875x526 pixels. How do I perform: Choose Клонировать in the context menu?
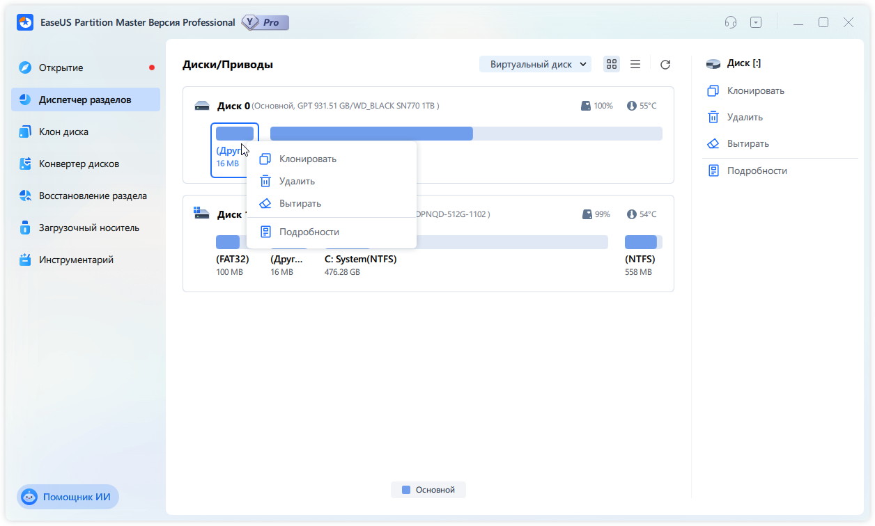pos(307,159)
